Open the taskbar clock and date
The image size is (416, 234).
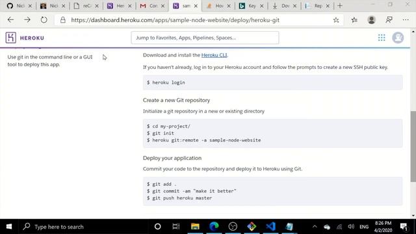point(383,227)
